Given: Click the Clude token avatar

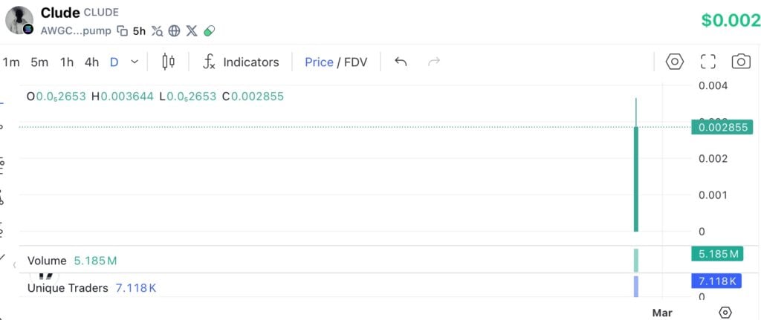Looking at the screenshot, I should [19, 20].
